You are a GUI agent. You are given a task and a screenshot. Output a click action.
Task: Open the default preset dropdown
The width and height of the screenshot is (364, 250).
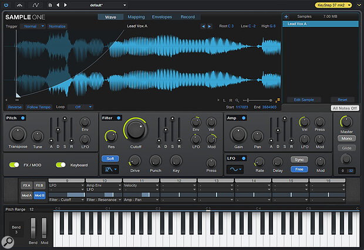[x=108, y=5]
